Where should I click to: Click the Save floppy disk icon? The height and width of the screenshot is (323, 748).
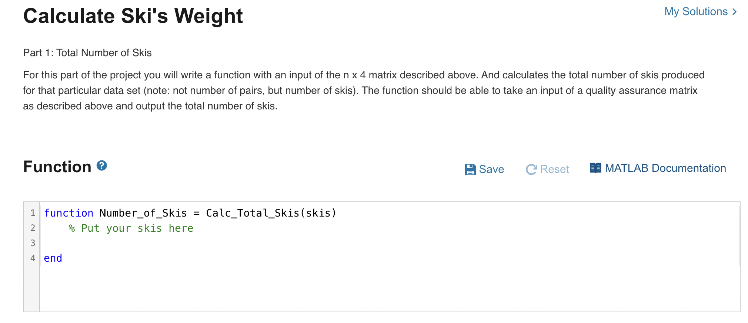470,169
